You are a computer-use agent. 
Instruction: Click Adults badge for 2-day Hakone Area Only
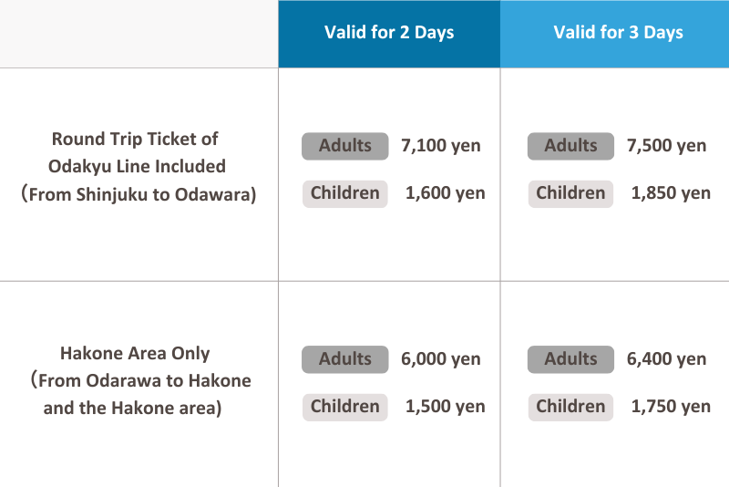click(345, 359)
